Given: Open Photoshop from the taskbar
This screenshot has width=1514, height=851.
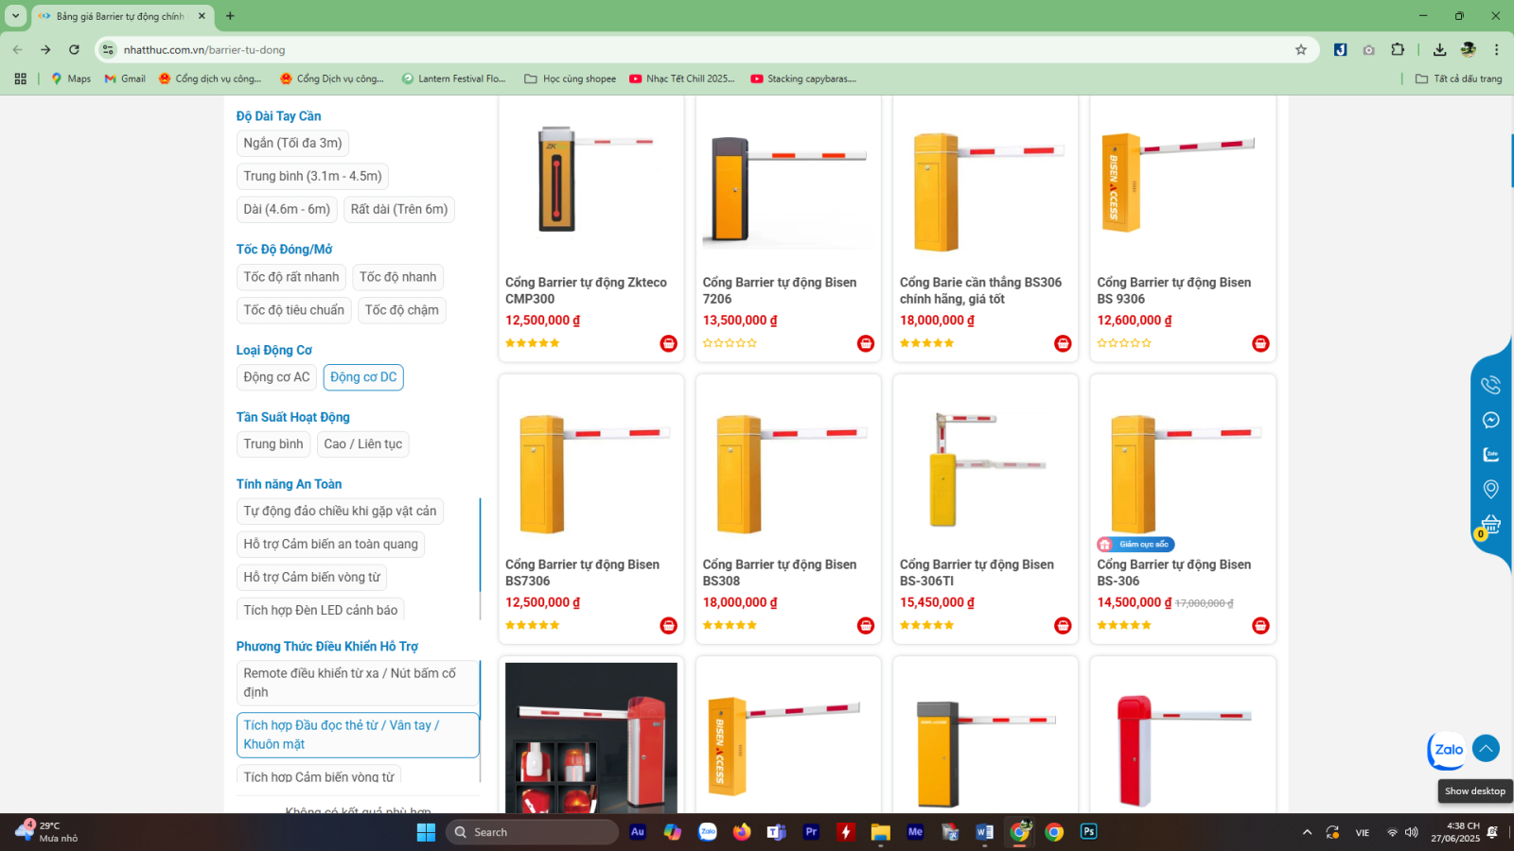Looking at the screenshot, I should tap(1089, 832).
